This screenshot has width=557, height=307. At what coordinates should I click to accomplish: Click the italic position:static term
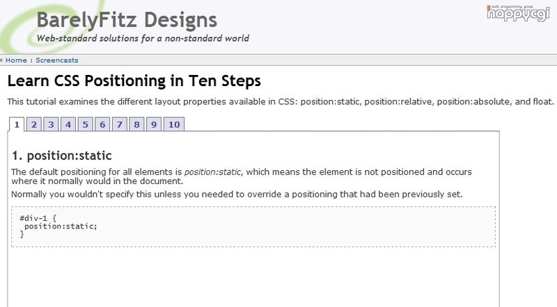click(212, 172)
